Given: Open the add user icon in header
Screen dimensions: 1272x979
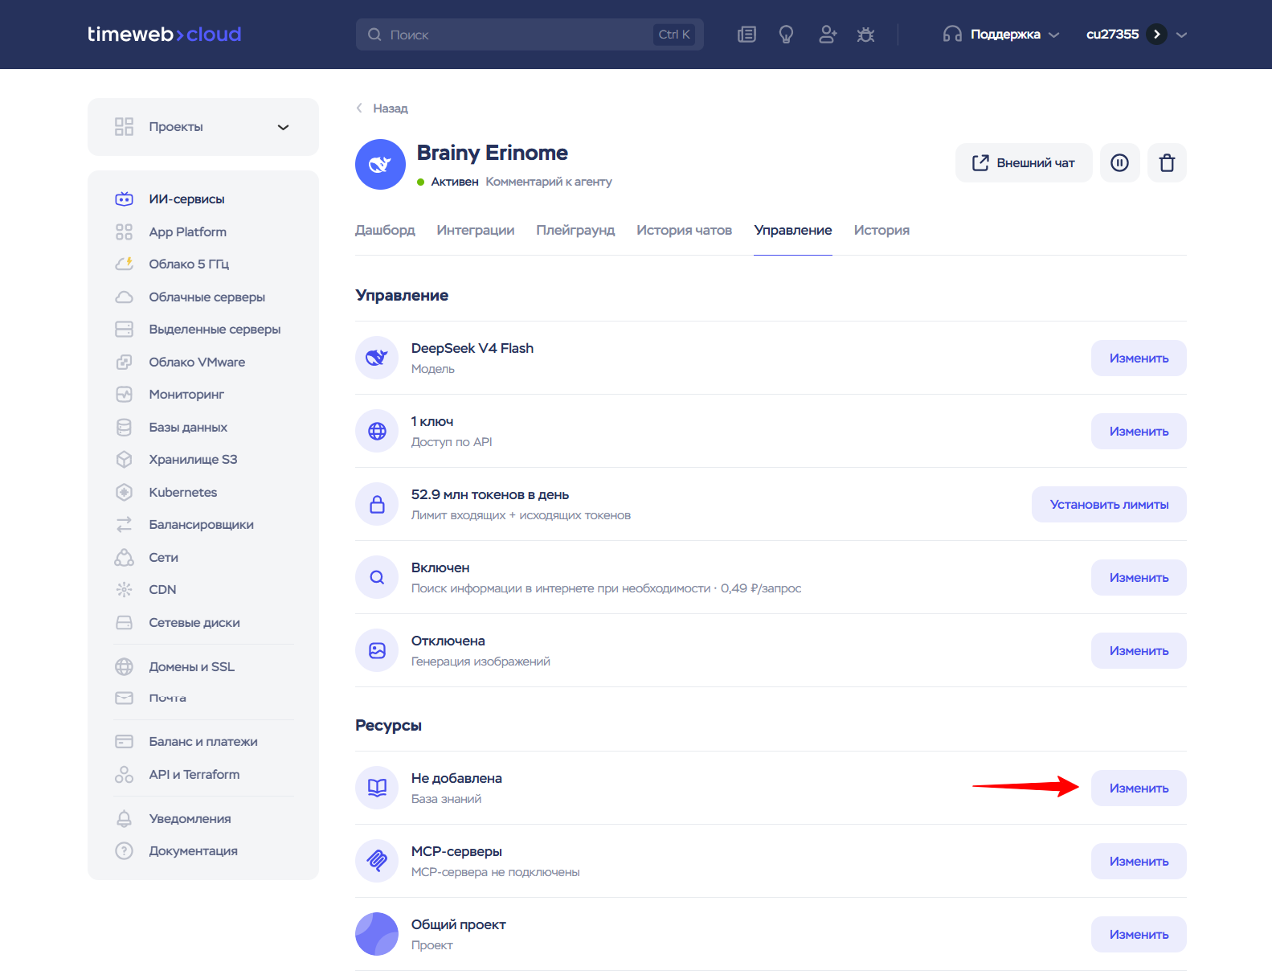Looking at the screenshot, I should coord(827,35).
